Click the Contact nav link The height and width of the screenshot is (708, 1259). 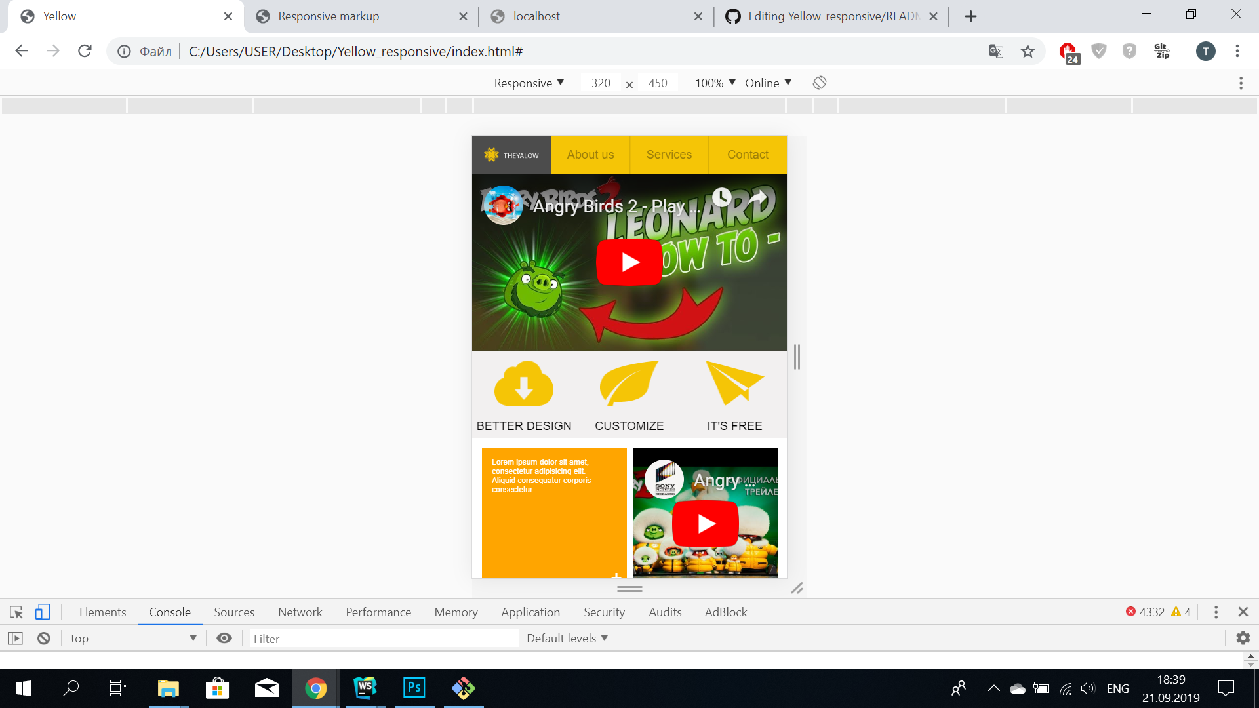pyautogui.click(x=748, y=155)
